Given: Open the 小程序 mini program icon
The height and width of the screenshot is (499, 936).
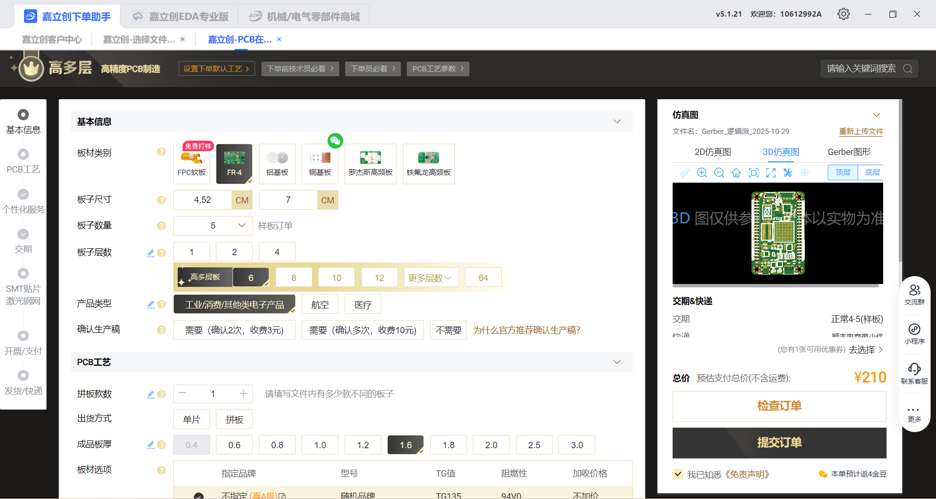Looking at the screenshot, I should tap(914, 334).
